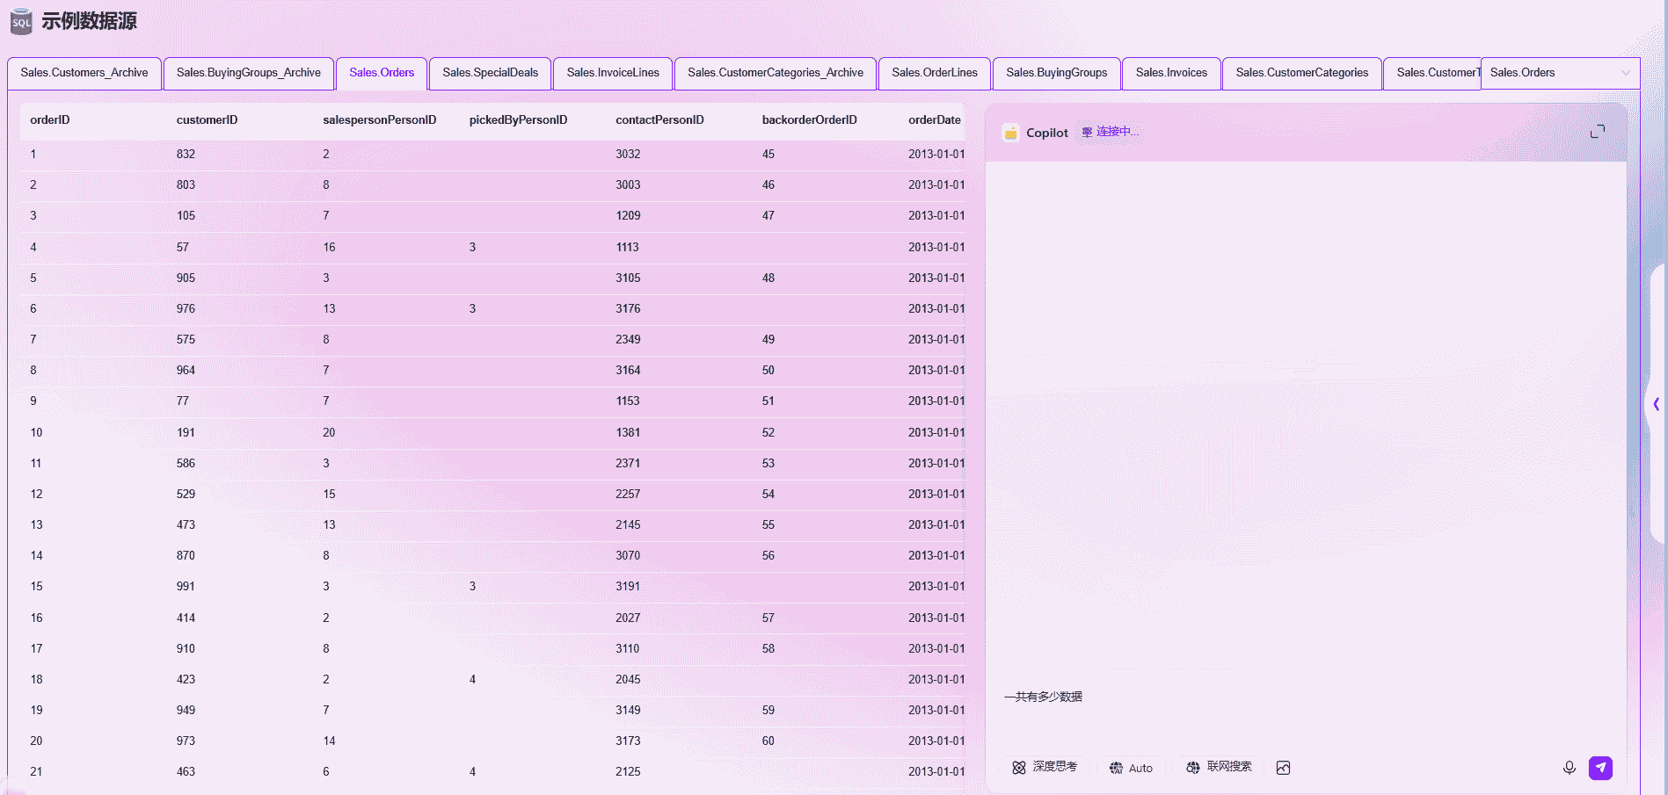Select customerID cell 414

click(x=186, y=618)
